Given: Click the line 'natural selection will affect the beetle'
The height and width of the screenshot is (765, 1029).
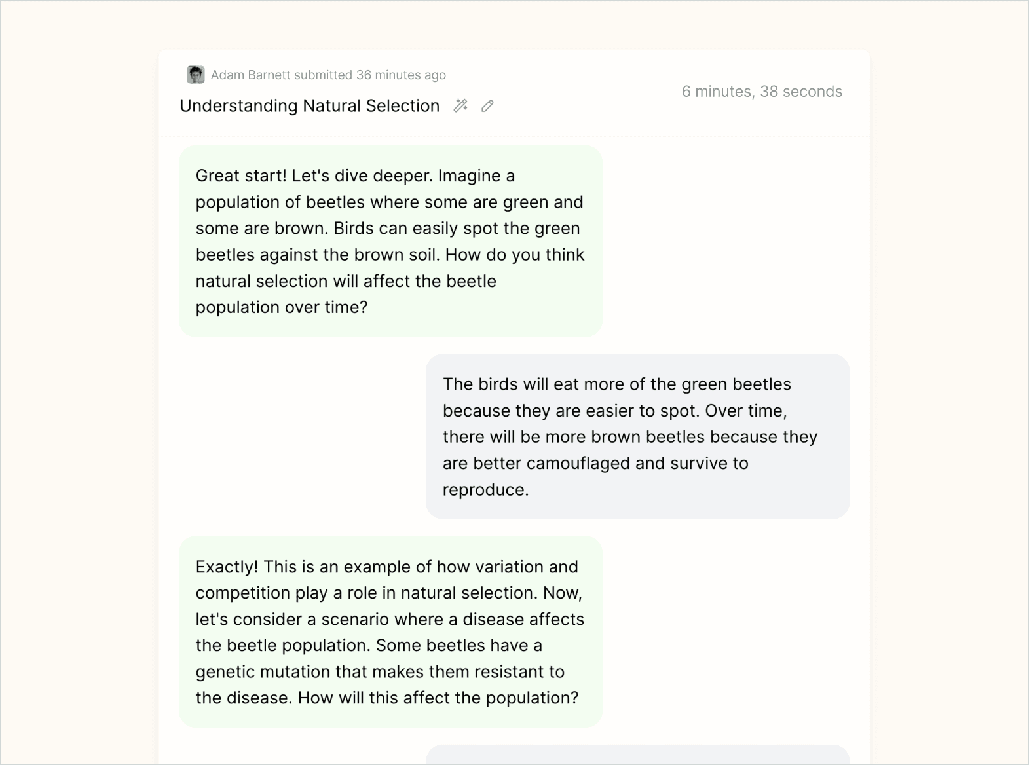Looking at the screenshot, I should tap(346, 281).
